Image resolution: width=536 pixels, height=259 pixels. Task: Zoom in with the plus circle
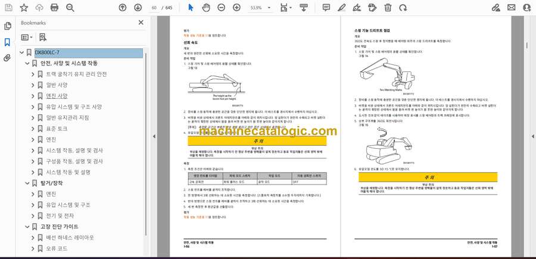tap(236, 8)
